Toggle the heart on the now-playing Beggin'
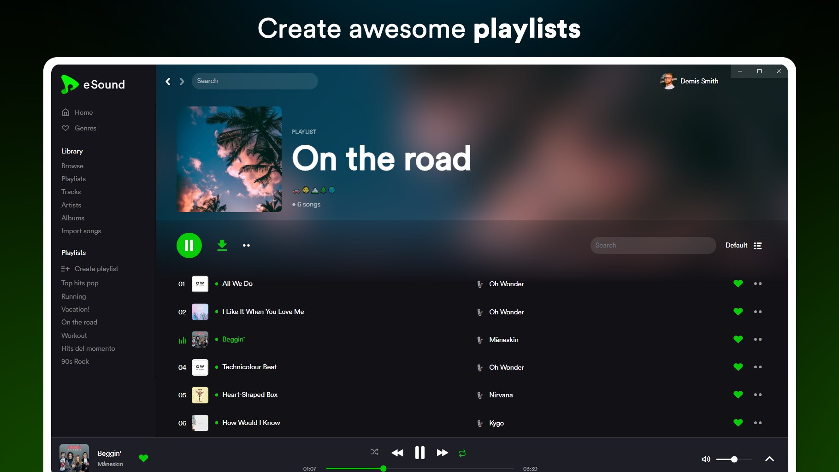 tap(143, 458)
